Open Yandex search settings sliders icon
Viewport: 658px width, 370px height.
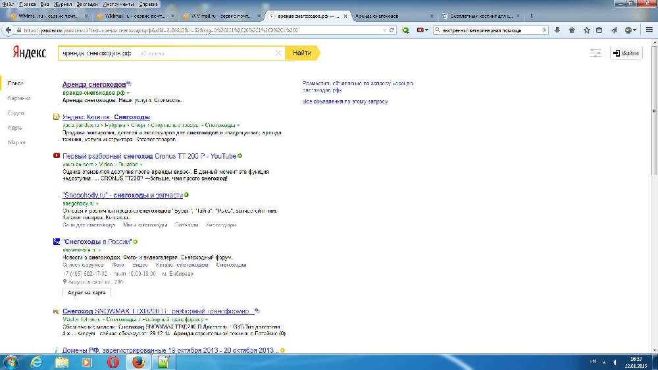click(x=595, y=53)
